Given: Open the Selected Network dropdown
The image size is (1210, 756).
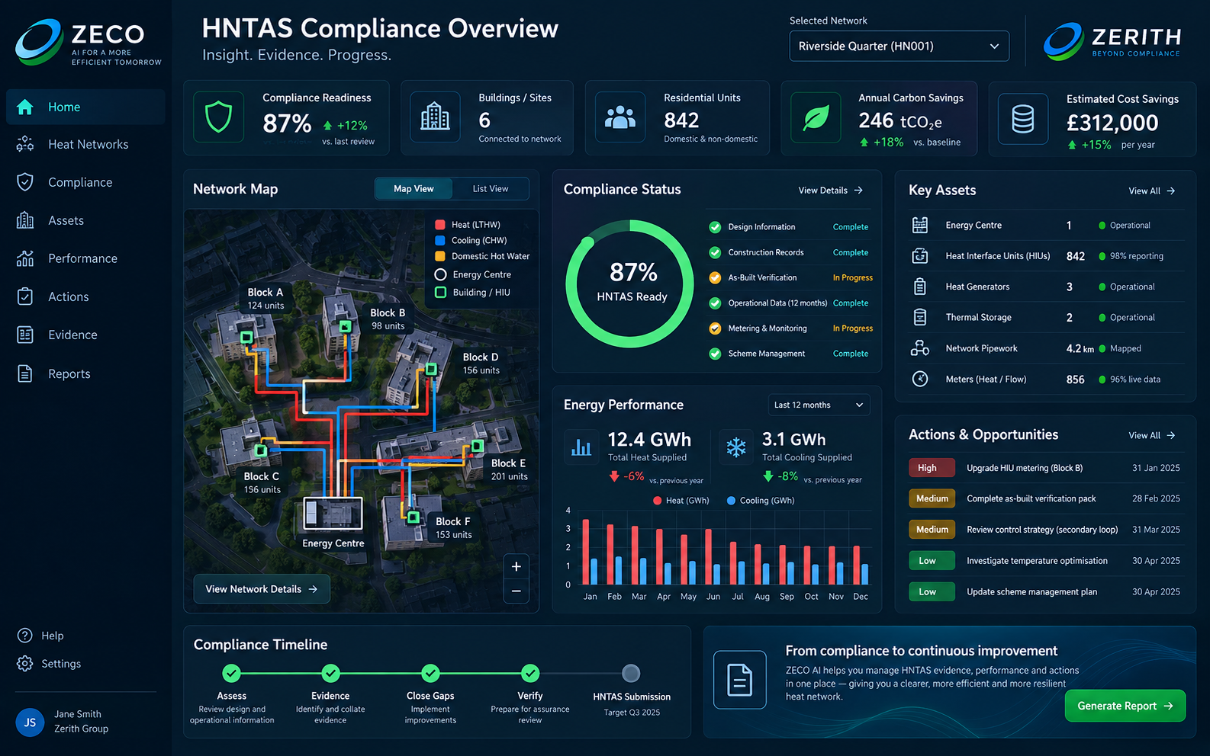Looking at the screenshot, I should pyautogui.click(x=899, y=46).
